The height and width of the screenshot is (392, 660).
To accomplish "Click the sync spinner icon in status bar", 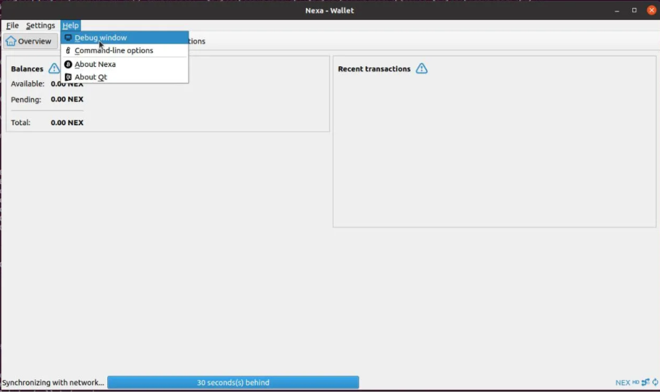I will pyautogui.click(x=655, y=383).
